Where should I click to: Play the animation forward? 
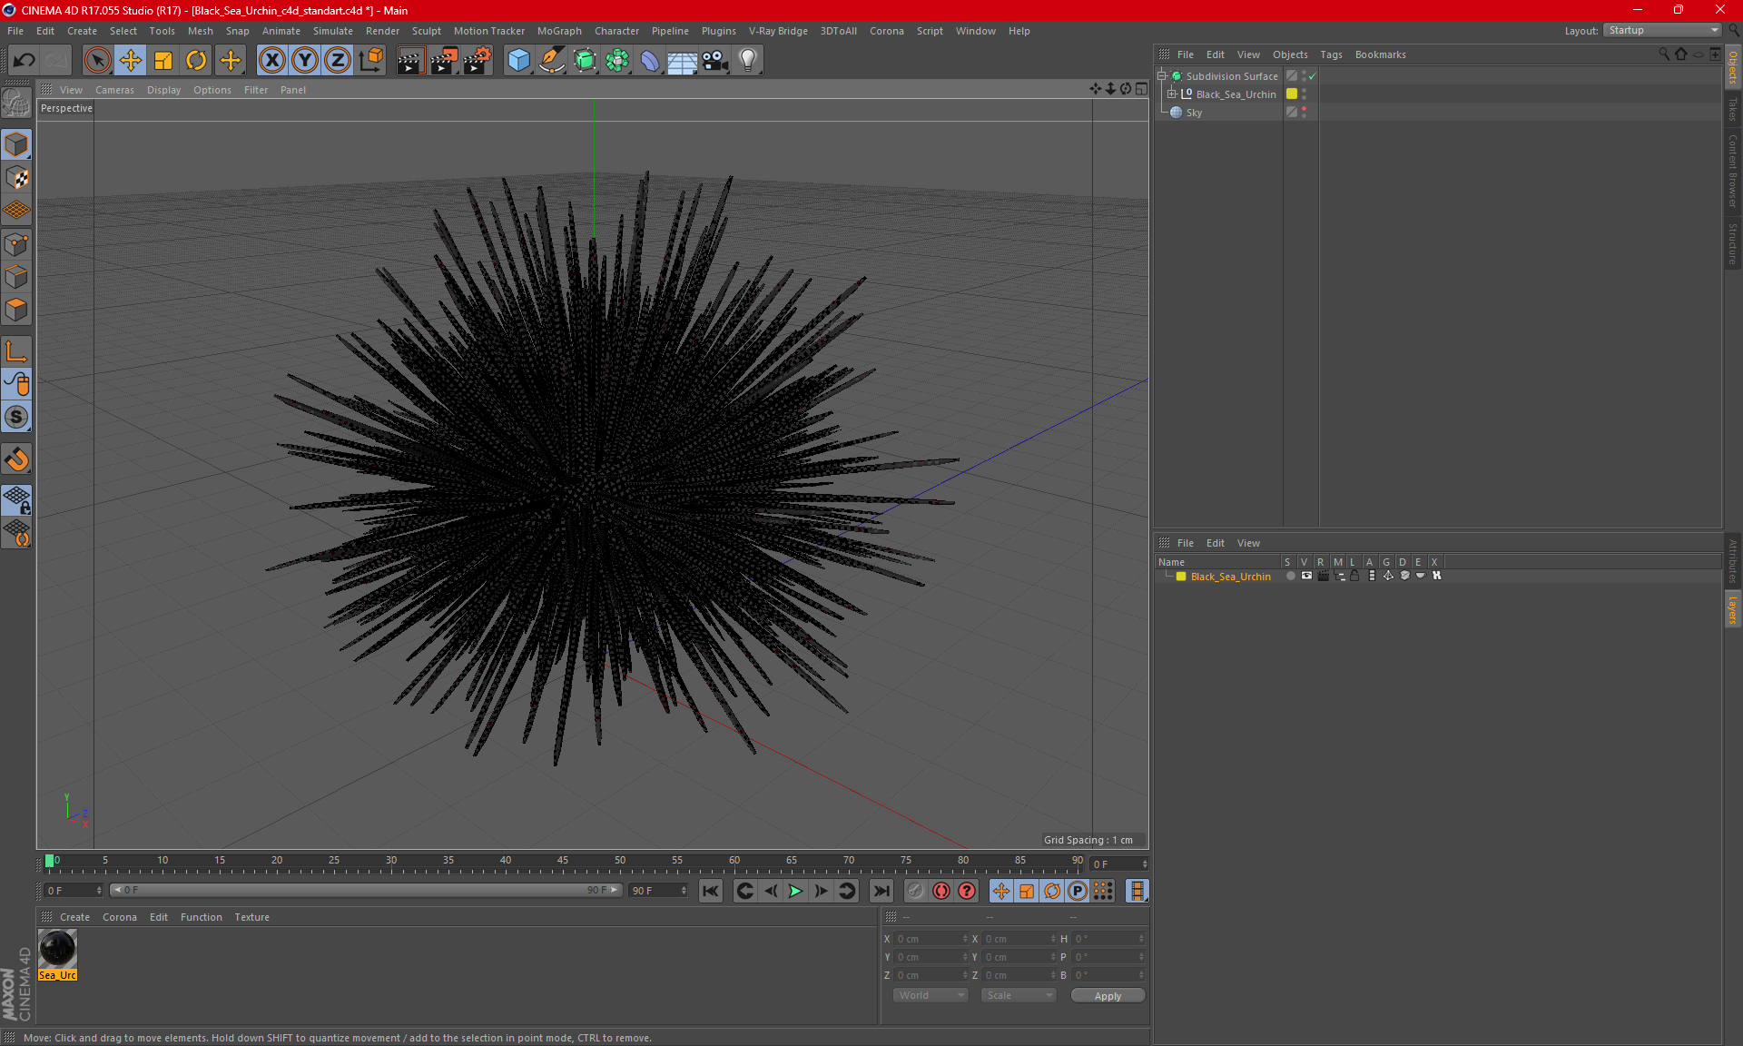point(795,891)
